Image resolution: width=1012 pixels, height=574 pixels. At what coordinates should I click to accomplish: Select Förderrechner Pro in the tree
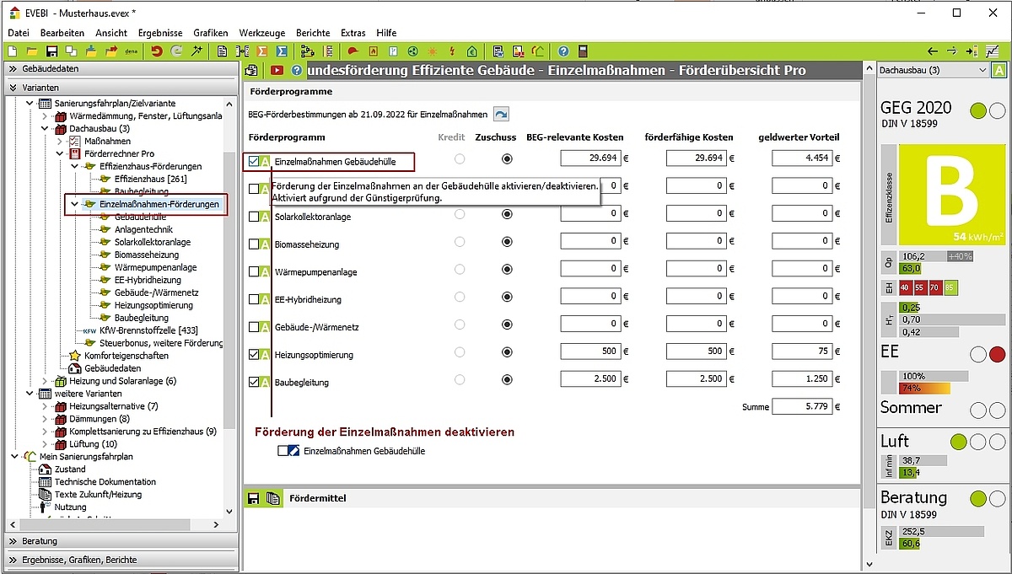pyautogui.click(x=119, y=153)
